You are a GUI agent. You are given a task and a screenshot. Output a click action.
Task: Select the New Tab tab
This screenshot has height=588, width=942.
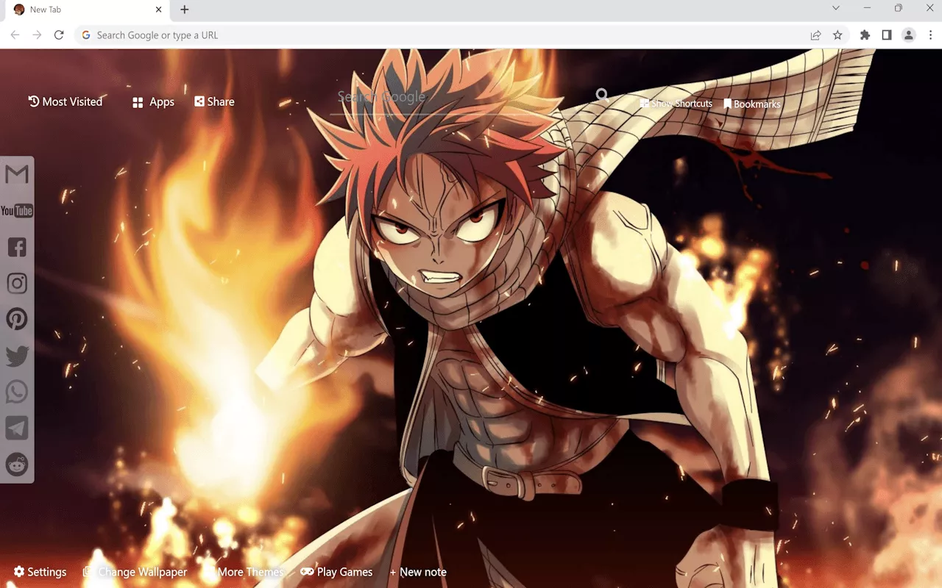coord(87,10)
